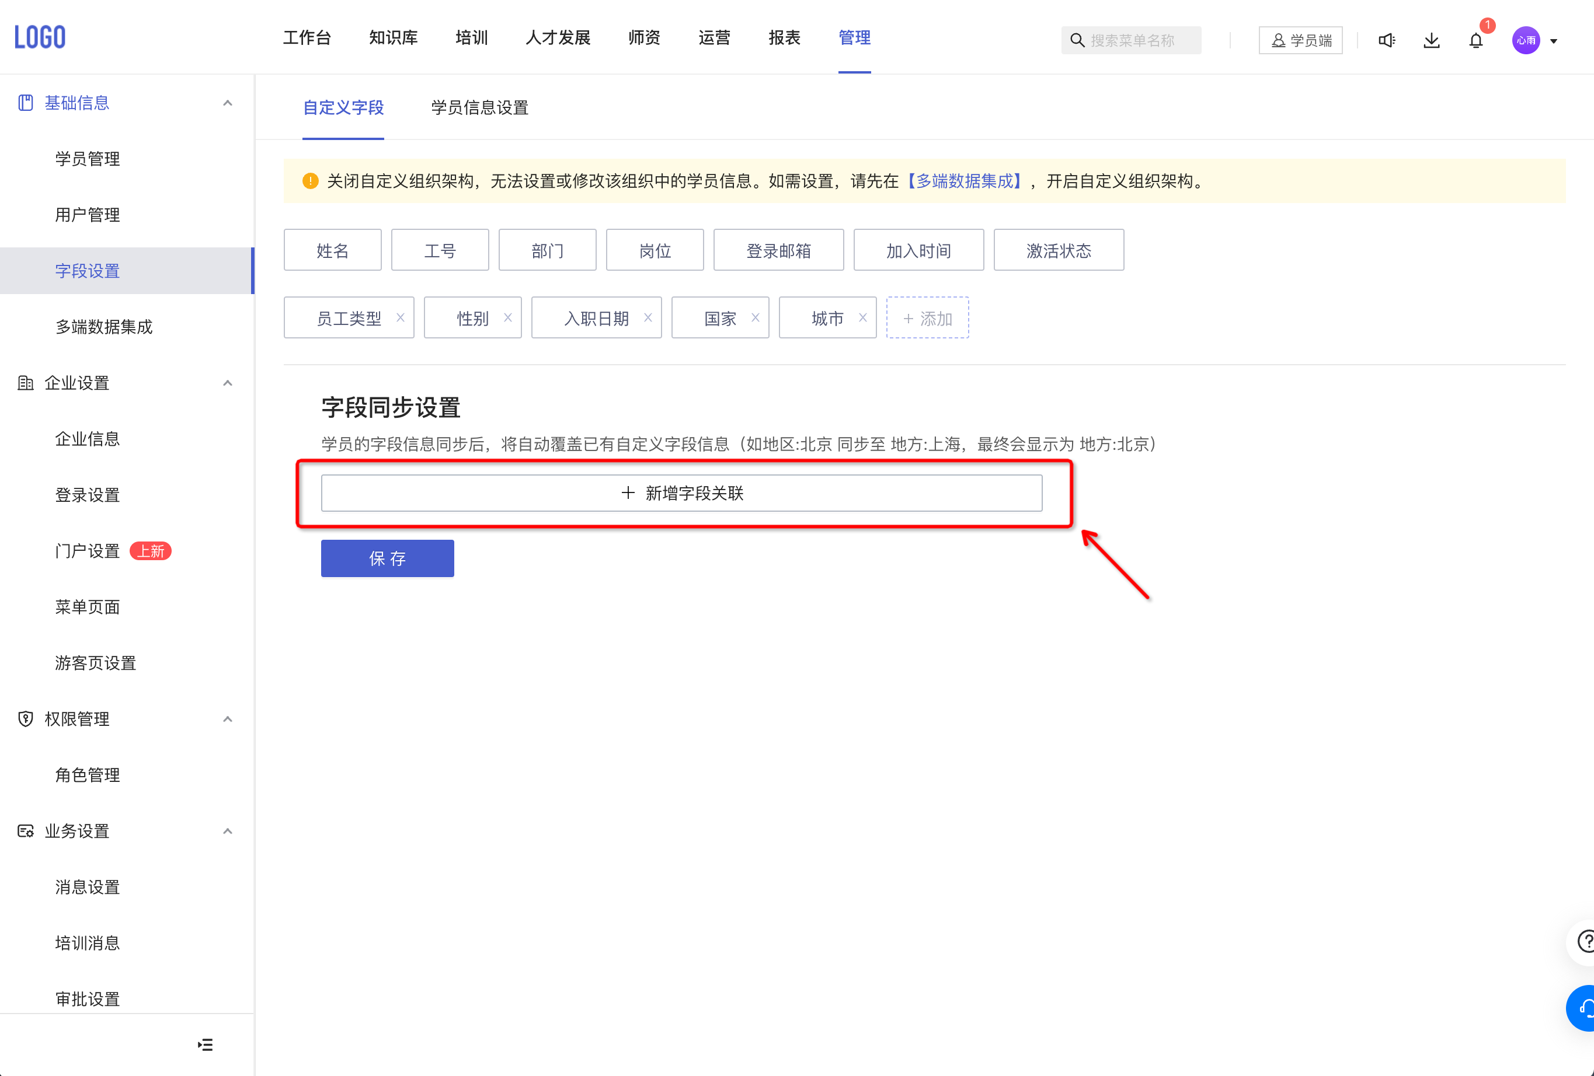Screen dimensions: 1594x1076
Task: Click the 企业设置 building icon
Action: tap(25, 383)
